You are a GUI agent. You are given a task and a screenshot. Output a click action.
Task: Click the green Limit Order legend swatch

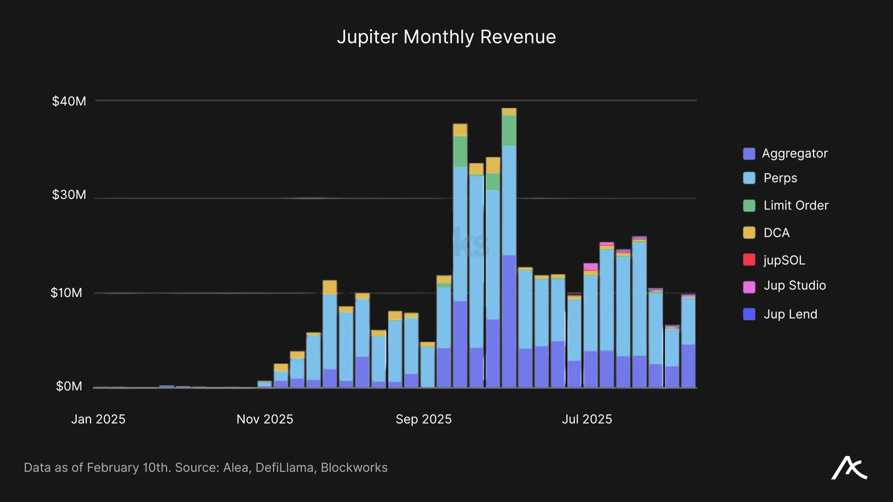pyautogui.click(x=749, y=205)
